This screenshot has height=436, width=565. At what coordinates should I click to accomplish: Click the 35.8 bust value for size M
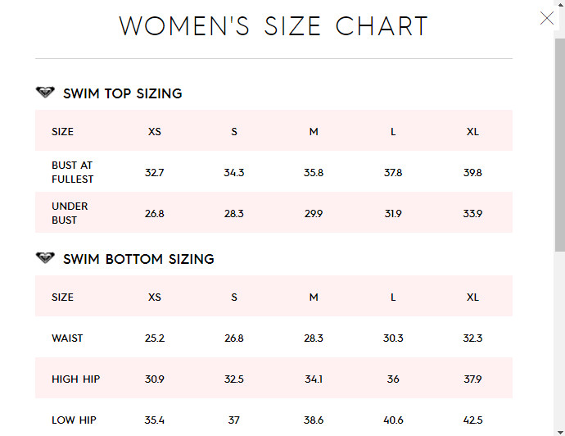tap(314, 173)
